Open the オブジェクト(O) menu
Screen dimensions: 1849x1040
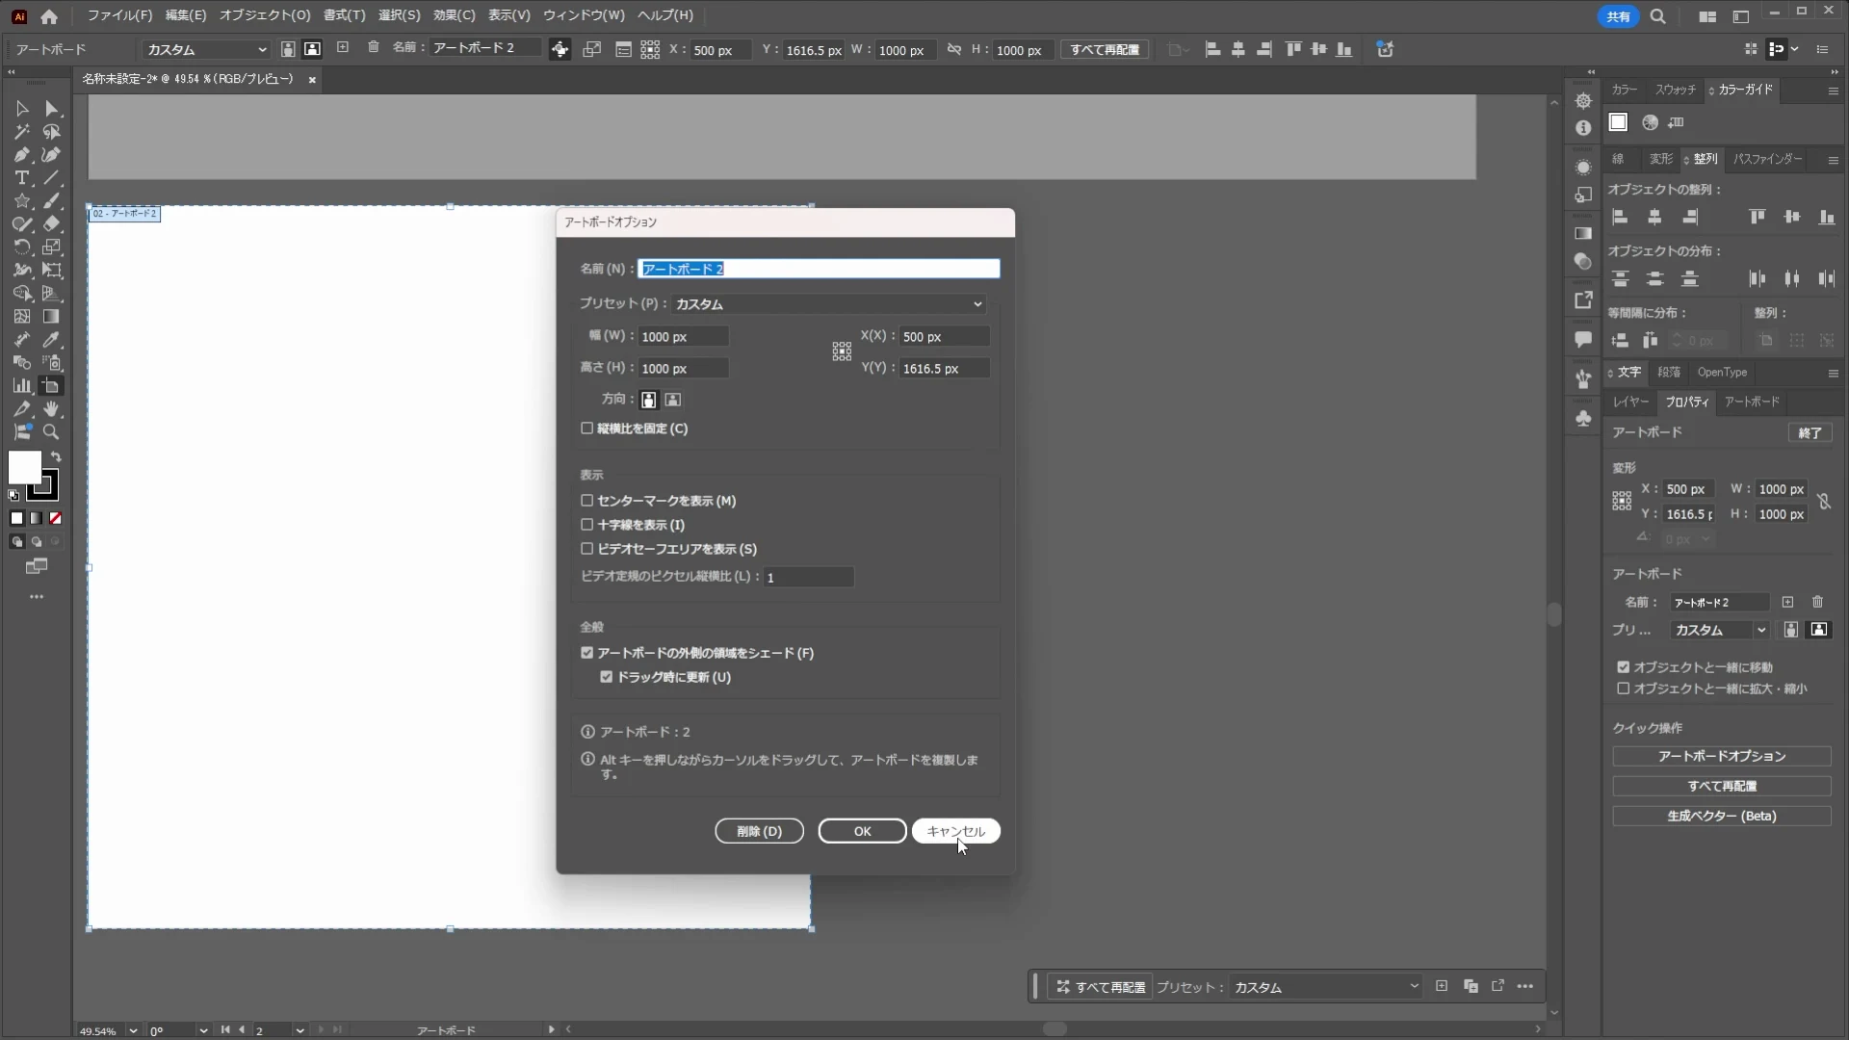(265, 15)
